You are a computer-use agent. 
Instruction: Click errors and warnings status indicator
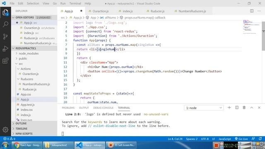(9, 139)
